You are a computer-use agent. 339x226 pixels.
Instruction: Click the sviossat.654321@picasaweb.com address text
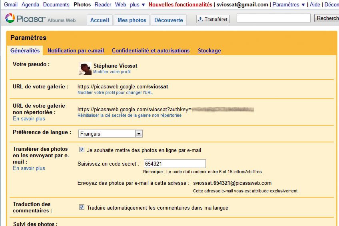pyautogui.click(x=232, y=183)
